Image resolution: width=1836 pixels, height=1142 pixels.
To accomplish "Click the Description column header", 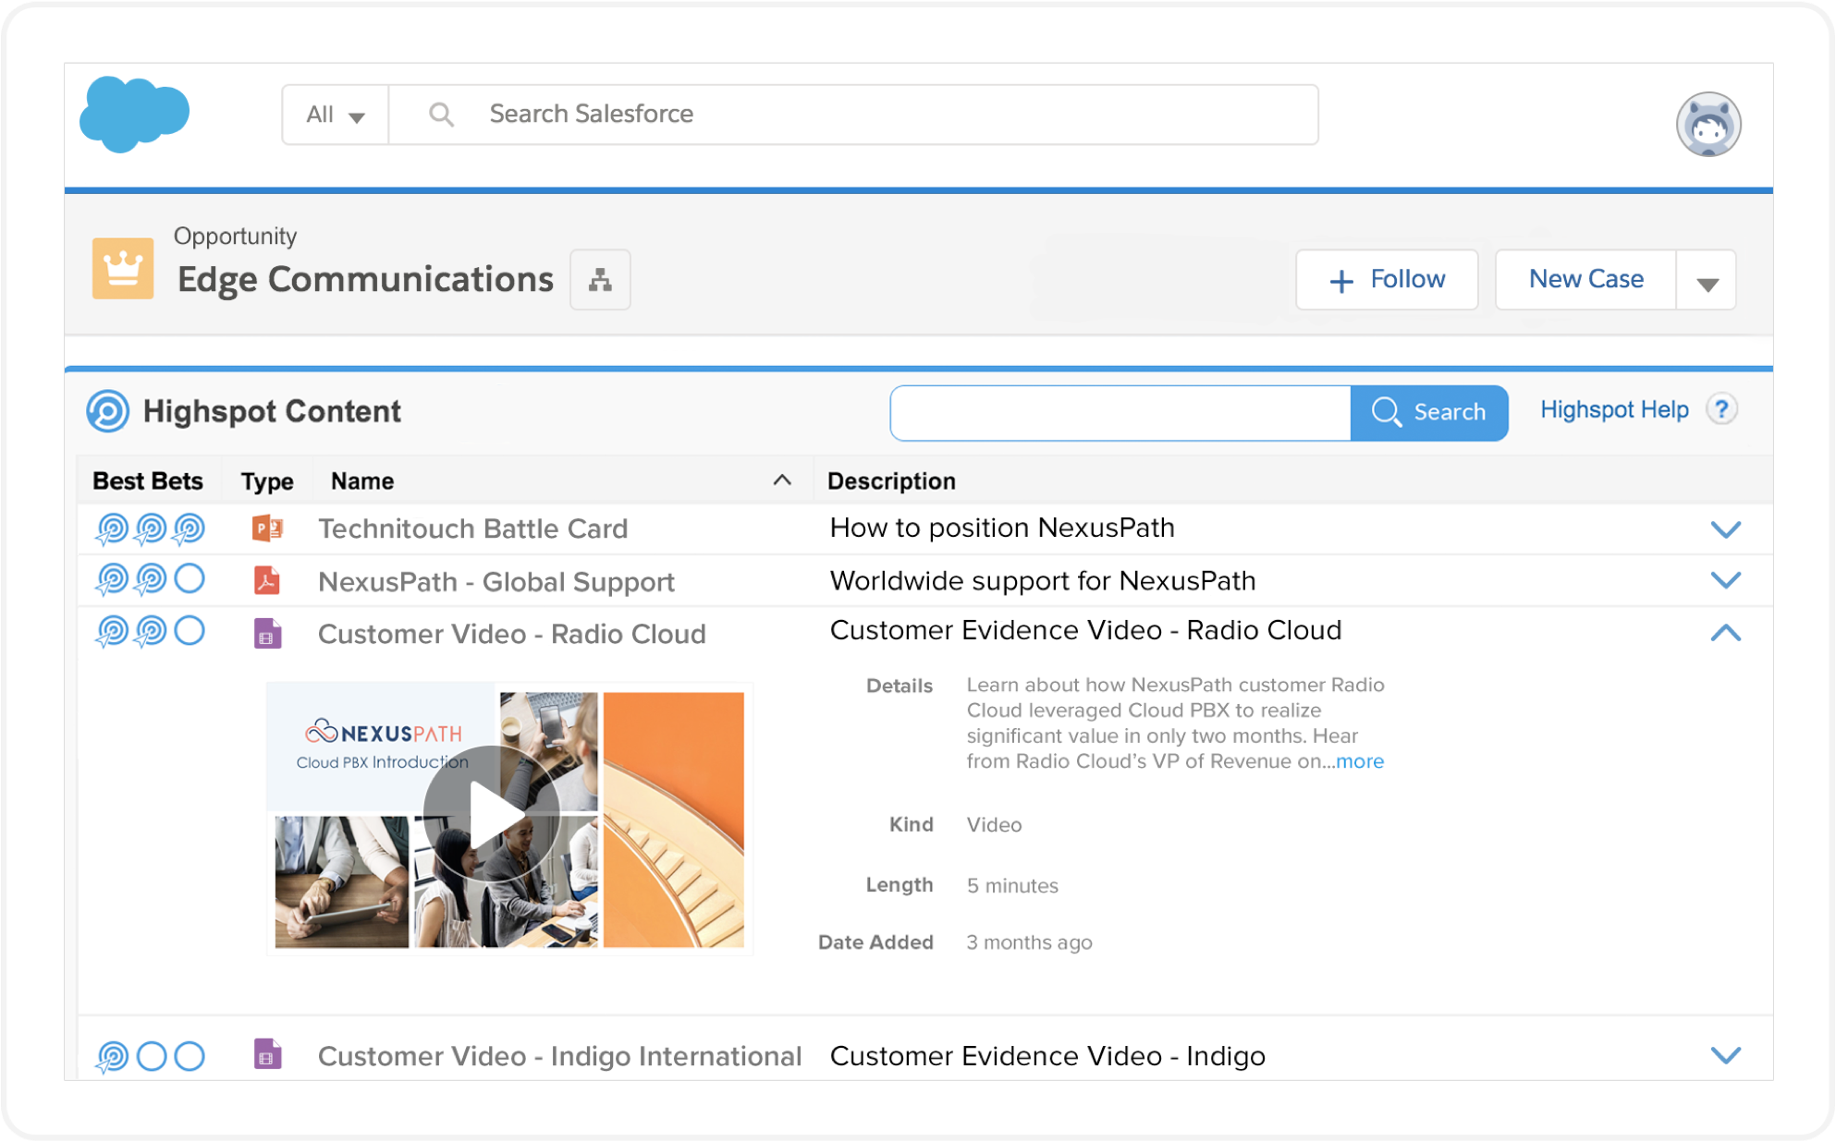I will tap(891, 481).
